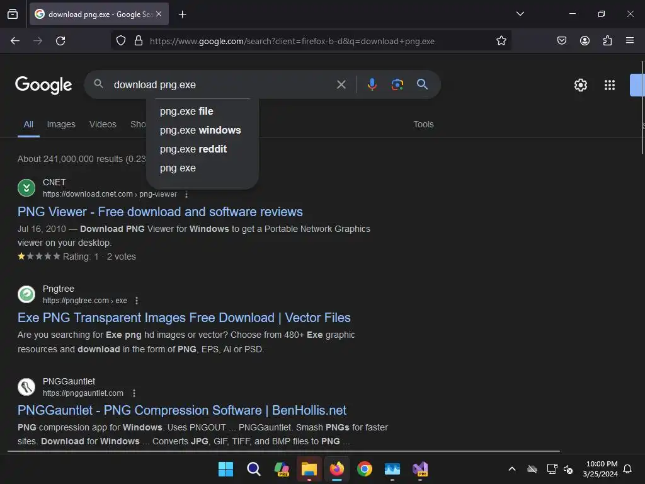Viewport: 645px width, 484px height.
Task: Bookmark this page with the star
Action: coord(501,41)
